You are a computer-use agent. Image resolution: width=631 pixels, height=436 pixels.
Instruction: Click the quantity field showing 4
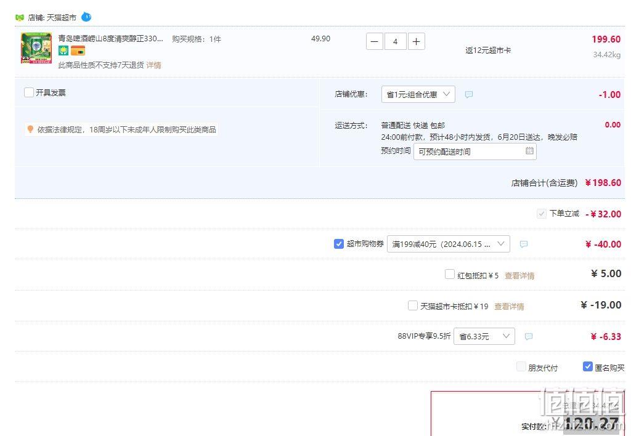[x=395, y=41]
